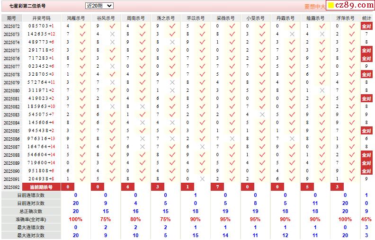The height and width of the screenshot is (240, 375).
Task: Click the 谷风杀号 column header
Action: (106, 18)
